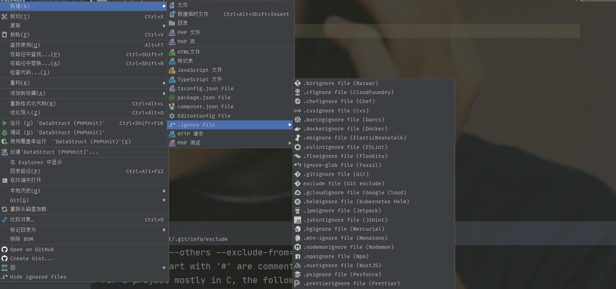Click the Google Cloud icon for .gcloudignore
Viewport: 616px width, 289px height.
pyautogui.click(x=298, y=193)
